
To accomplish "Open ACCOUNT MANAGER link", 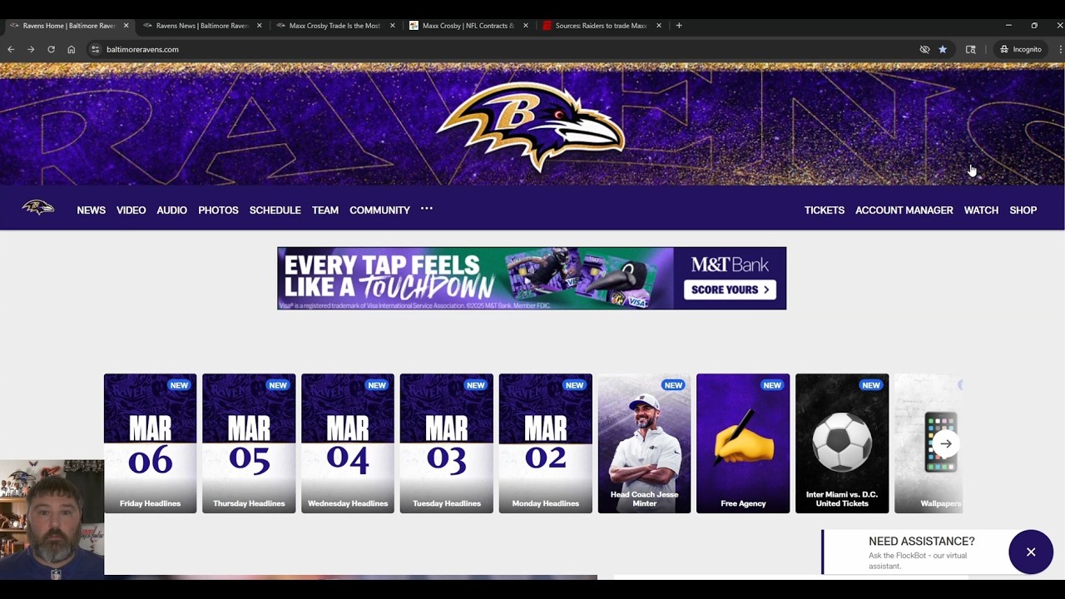I will coord(904,210).
